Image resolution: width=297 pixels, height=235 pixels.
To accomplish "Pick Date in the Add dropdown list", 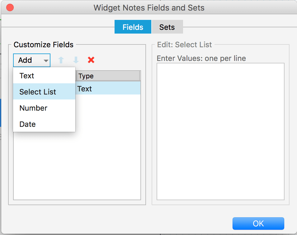I will point(44,124).
